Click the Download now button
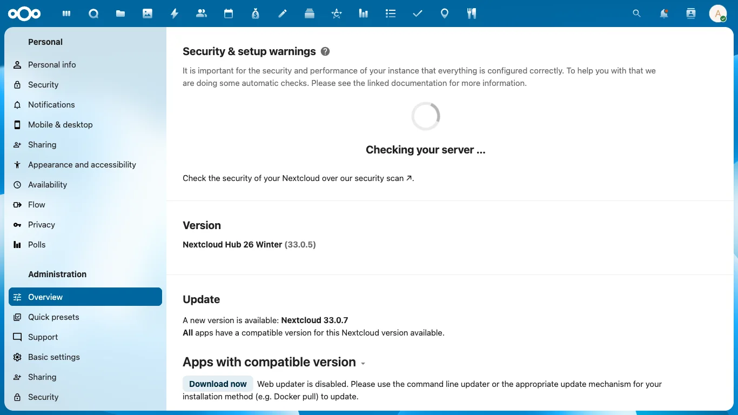Image resolution: width=738 pixels, height=415 pixels. [x=218, y=384]
